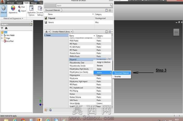Select PVC-Piping material
The height and width of the screenshot is (121, 183).
[x=90, y=91]
